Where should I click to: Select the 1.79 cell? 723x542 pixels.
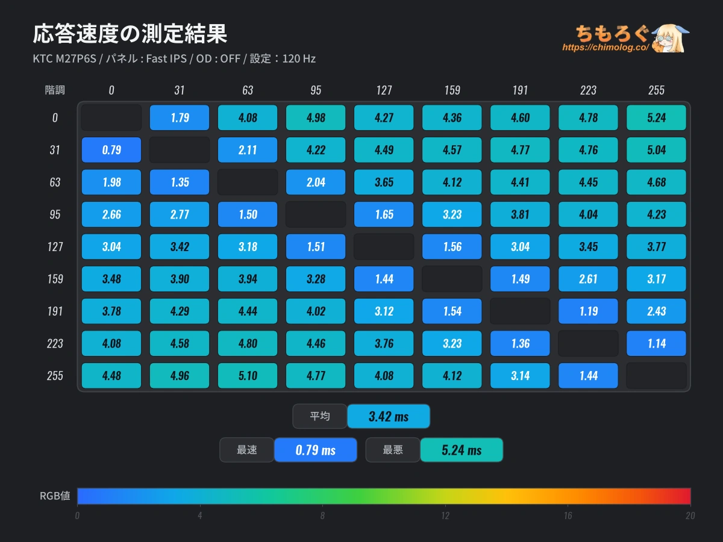pyautogui.click(x=180, y=117)
